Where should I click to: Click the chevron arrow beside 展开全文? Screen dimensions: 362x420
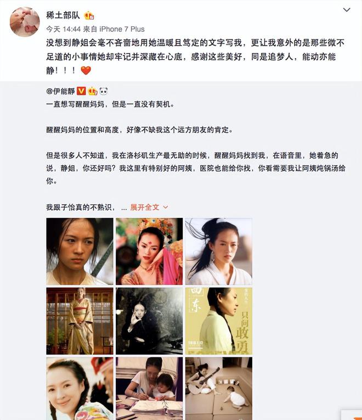point(166,207)
